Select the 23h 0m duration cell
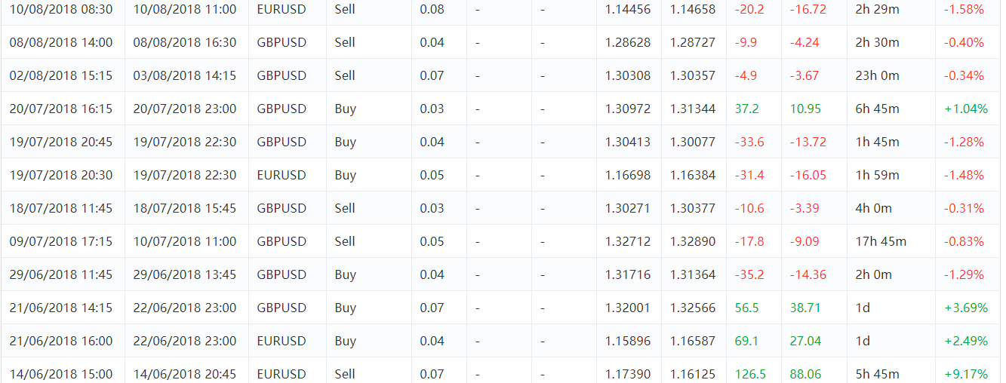The image size is (1006, 383). (x=876, y=75)
